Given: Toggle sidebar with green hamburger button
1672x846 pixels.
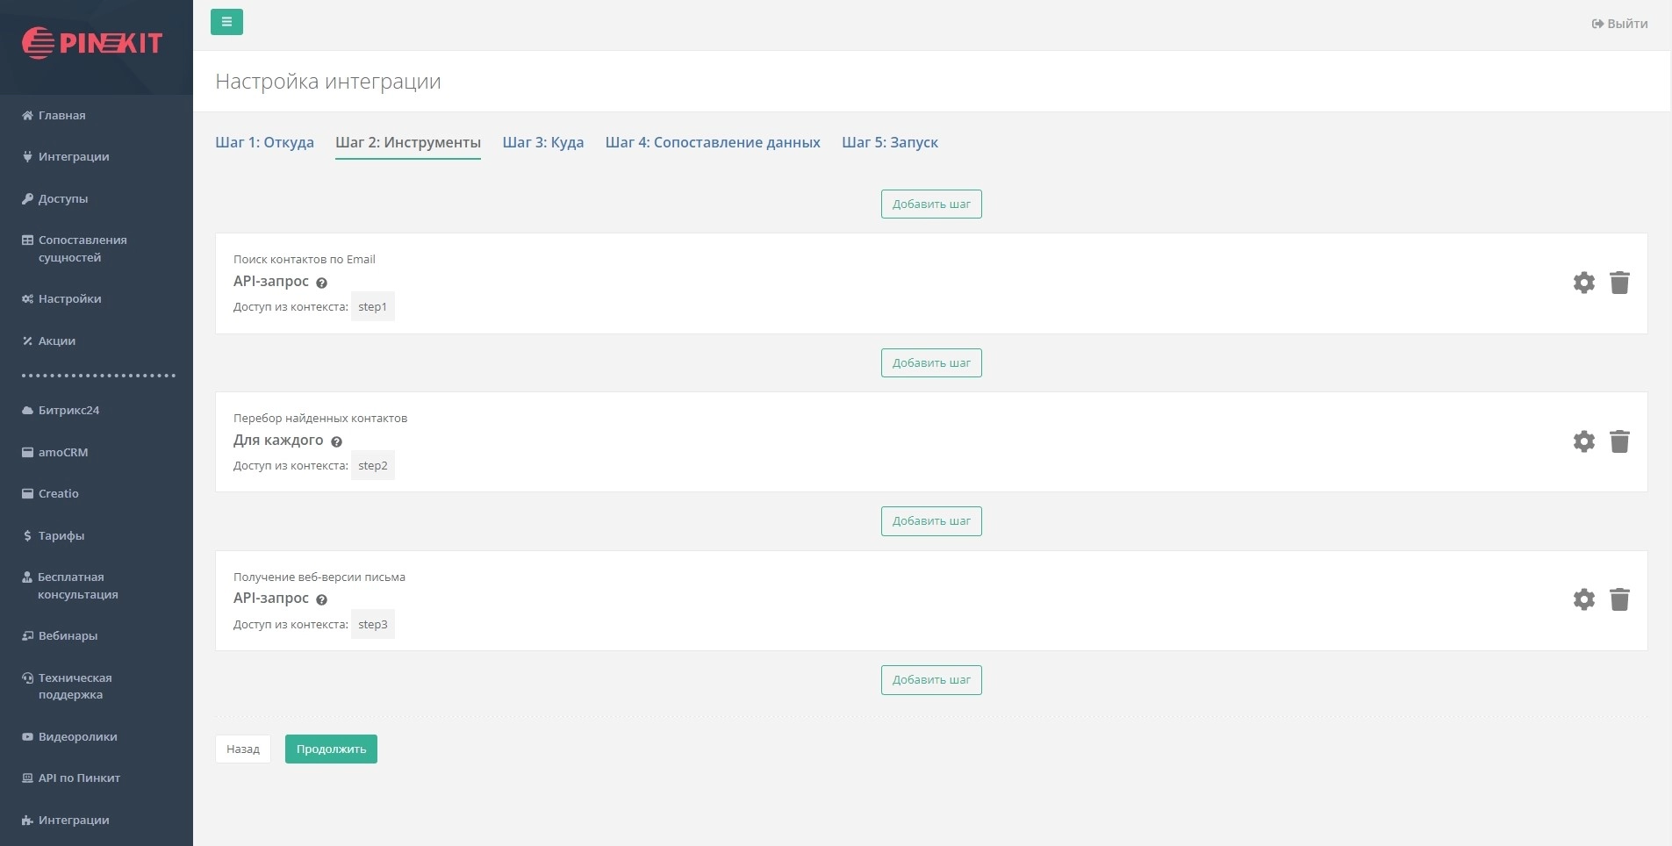Looking at the screenshot, I should 226,22.
